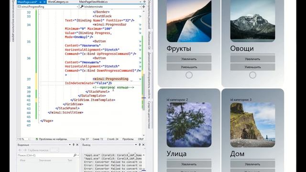306x172 pixels.
Task: Click the Стр: 37 line indicator
Action: pyautogui.click(x=84, y=139)
